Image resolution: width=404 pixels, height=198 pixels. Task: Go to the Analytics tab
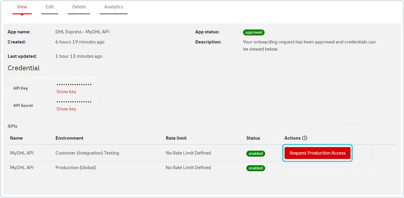(113, 7)
